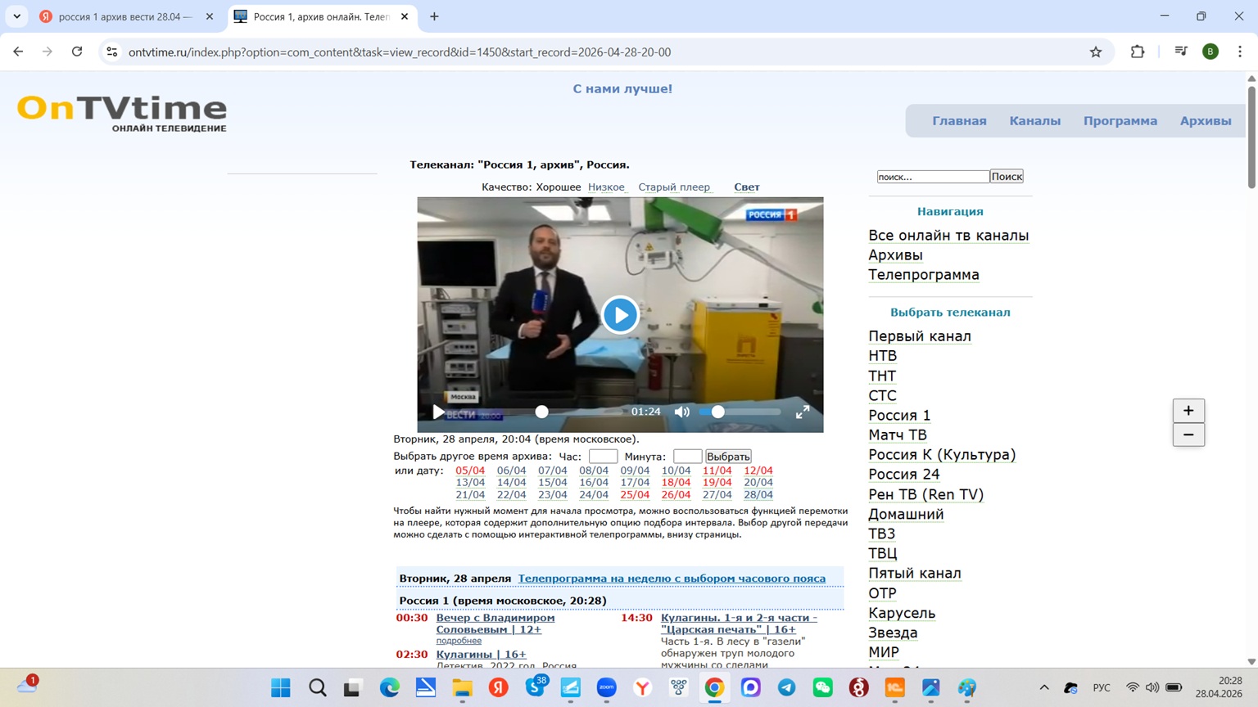Switch quality to Низкое
This screenshot has width=1258, height=707.
point(606,187)
